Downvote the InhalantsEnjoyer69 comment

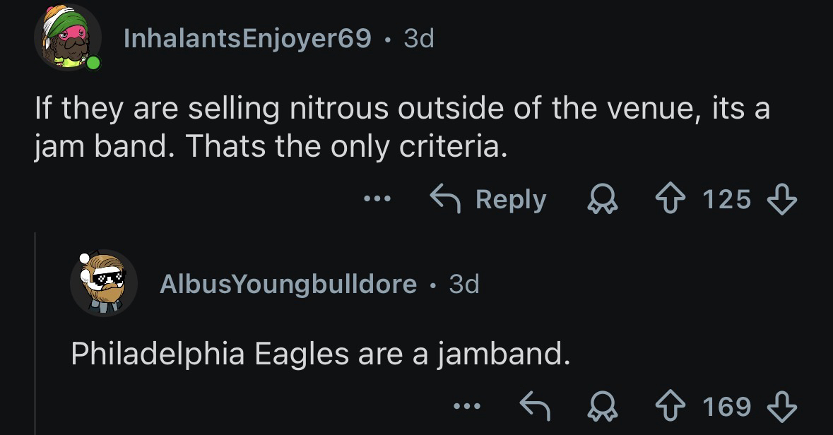coord(782,200)
